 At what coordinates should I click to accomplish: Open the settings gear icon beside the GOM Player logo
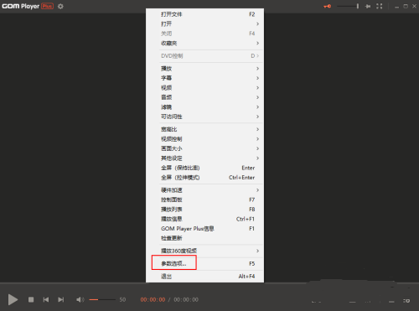click(60, 6)
